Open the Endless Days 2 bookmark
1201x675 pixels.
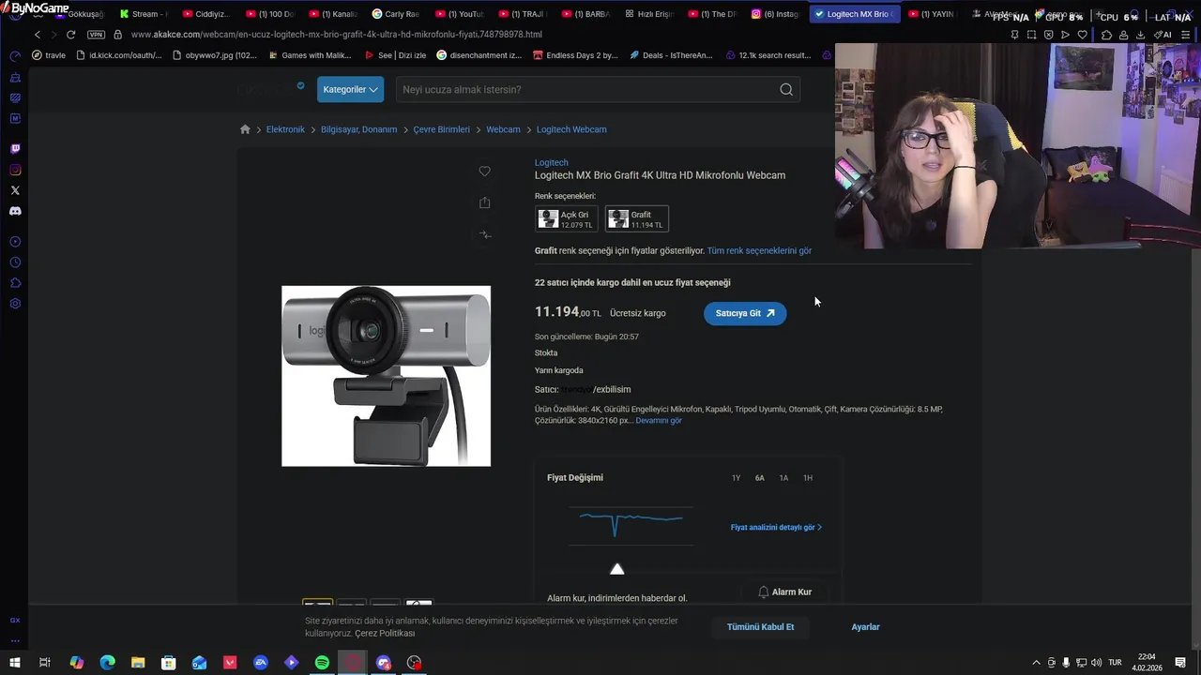(x=574, y=55)
